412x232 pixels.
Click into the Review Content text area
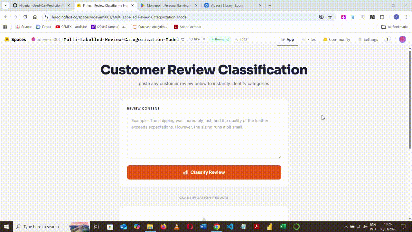coord(204,136)
